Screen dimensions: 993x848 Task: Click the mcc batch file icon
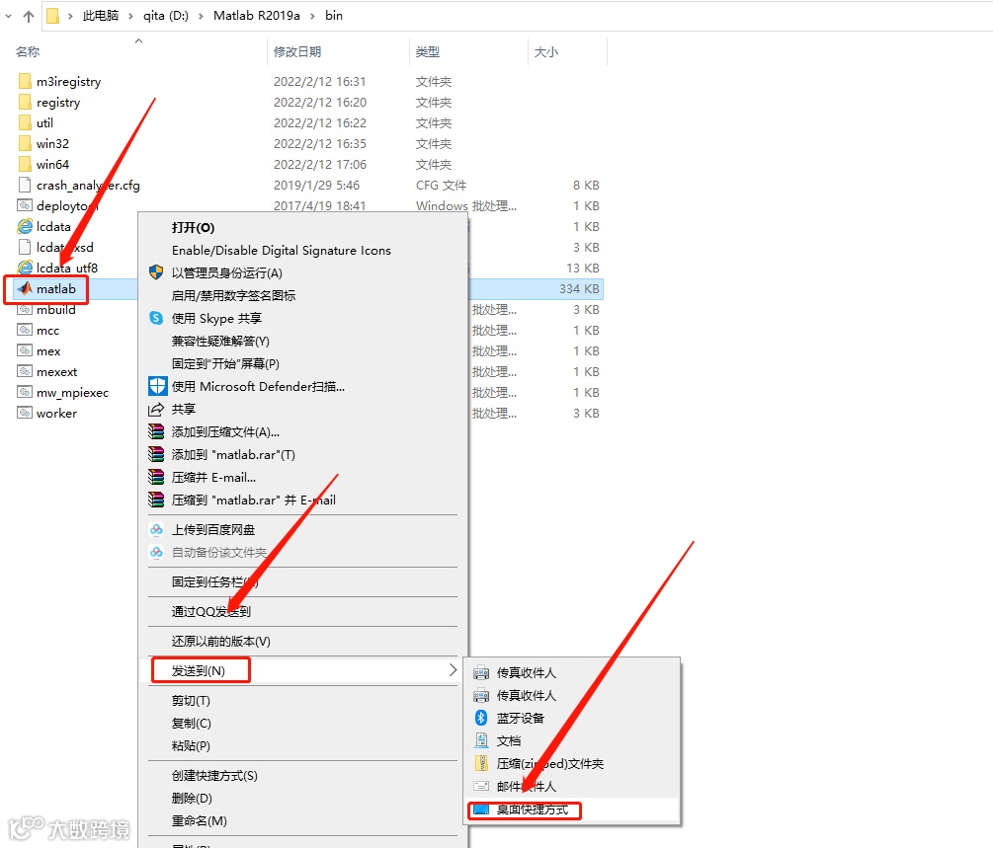[x=25, y=331]
